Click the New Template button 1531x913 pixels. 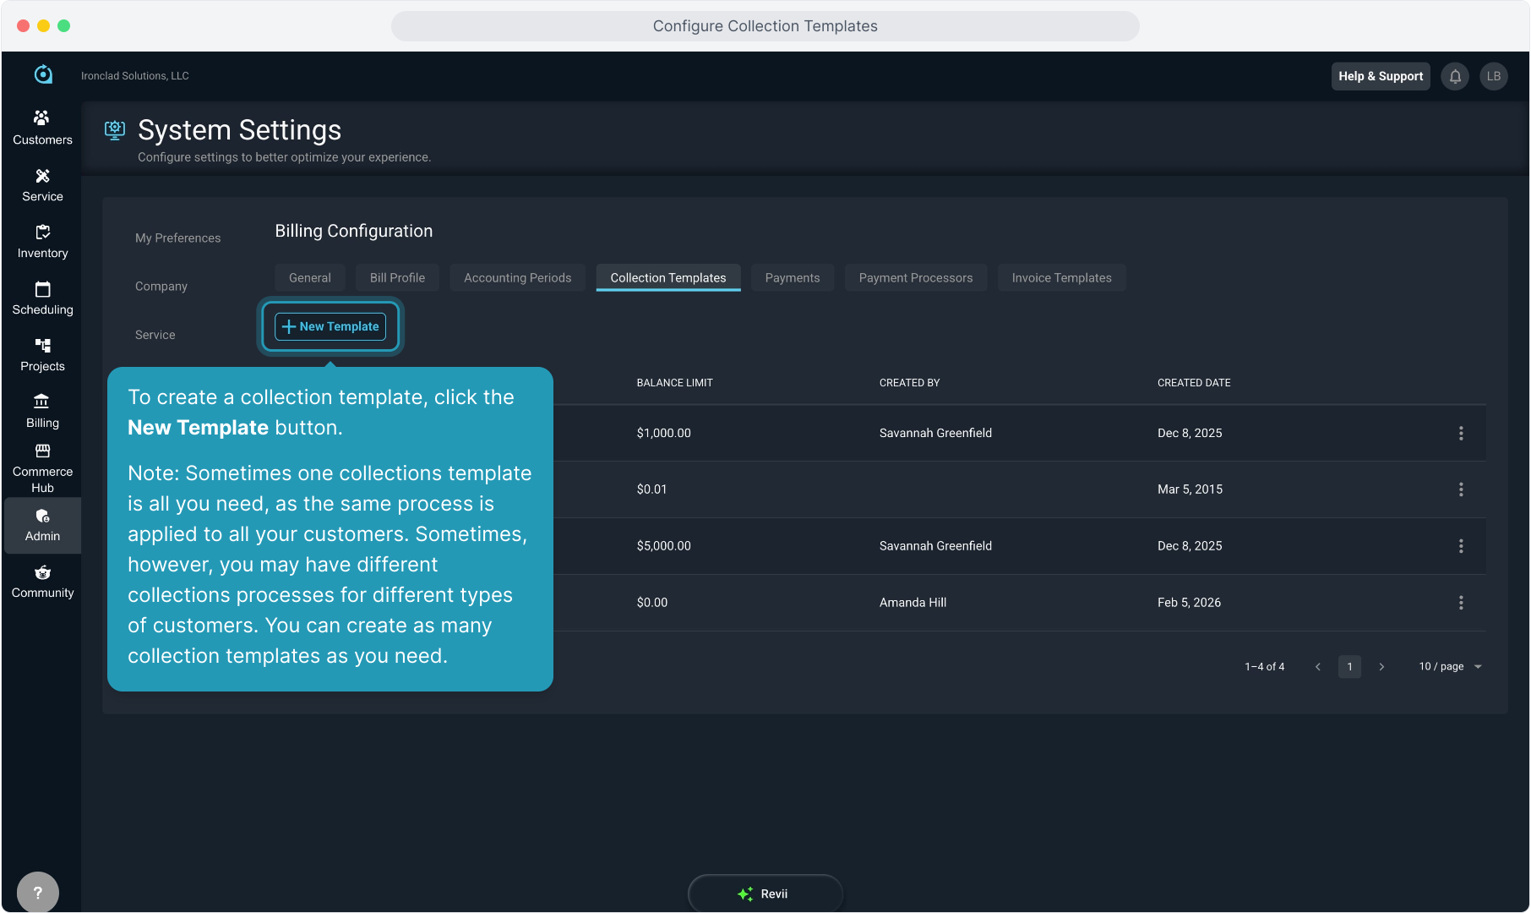330,326
